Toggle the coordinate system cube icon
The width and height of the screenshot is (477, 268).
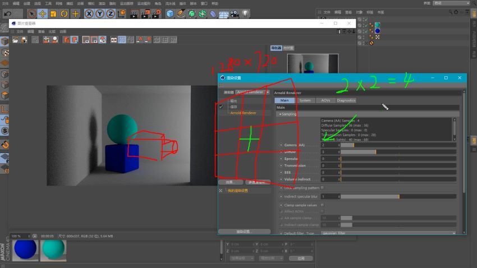(x=122, y=13)
